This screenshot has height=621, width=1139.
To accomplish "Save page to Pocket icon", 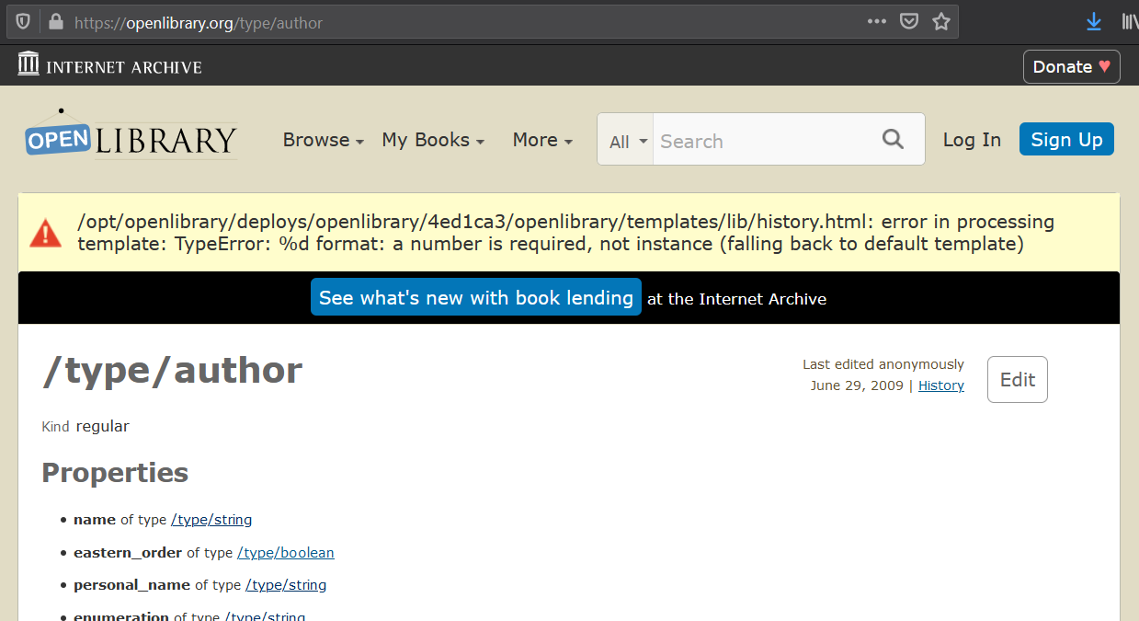I will pyautogui.click(x=909, y=21).
